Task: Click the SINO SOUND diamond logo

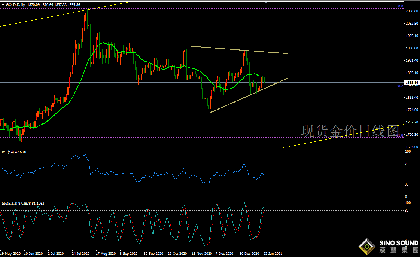Action: click(x=367, y=247)
